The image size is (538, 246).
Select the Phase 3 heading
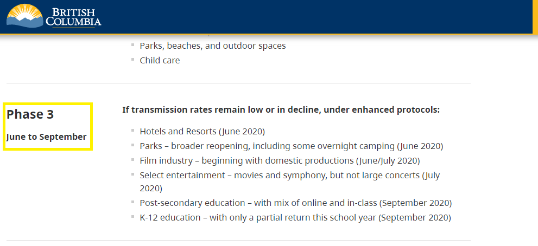(30, 114)
